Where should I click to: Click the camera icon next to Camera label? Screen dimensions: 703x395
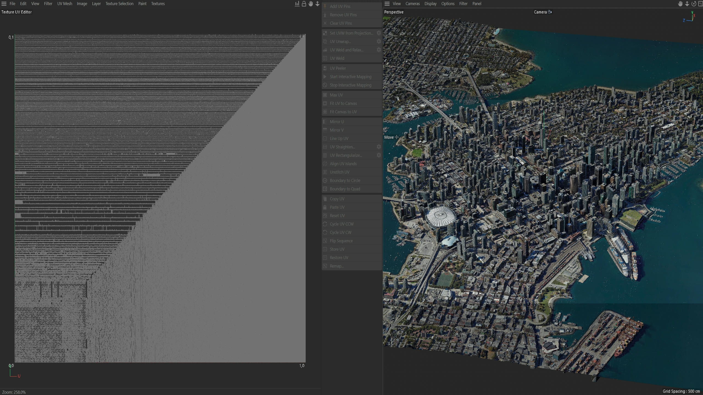550,12
